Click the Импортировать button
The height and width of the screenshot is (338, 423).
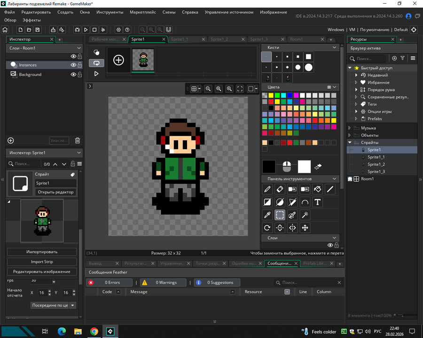click(x=42, y=252)
